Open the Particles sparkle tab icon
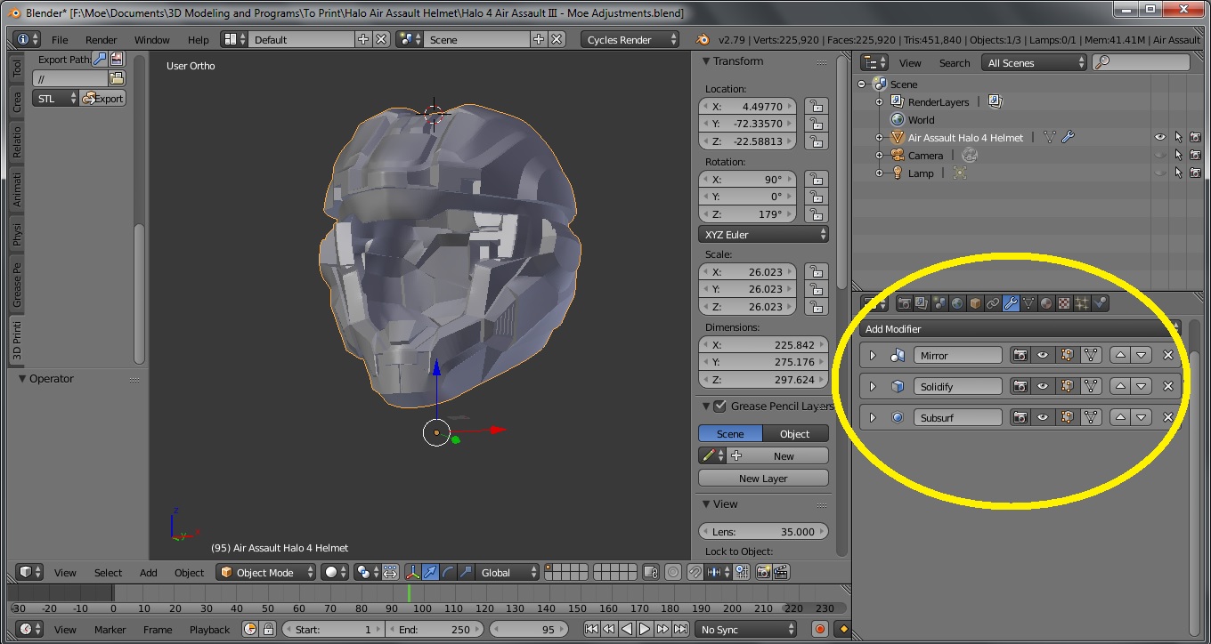The image size is (1211, 644). click(x=1082, y=303)
